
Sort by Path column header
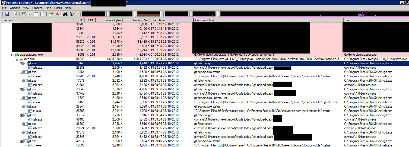[376, 20]
